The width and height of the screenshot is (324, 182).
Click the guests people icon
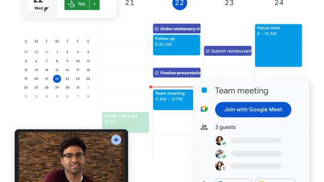coord(204,127)
